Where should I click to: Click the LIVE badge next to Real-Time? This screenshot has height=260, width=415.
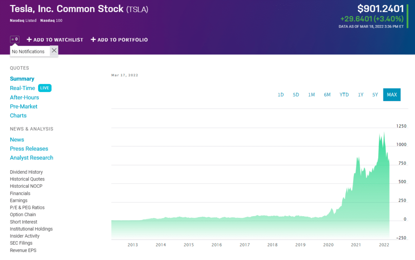click(45, 88)
